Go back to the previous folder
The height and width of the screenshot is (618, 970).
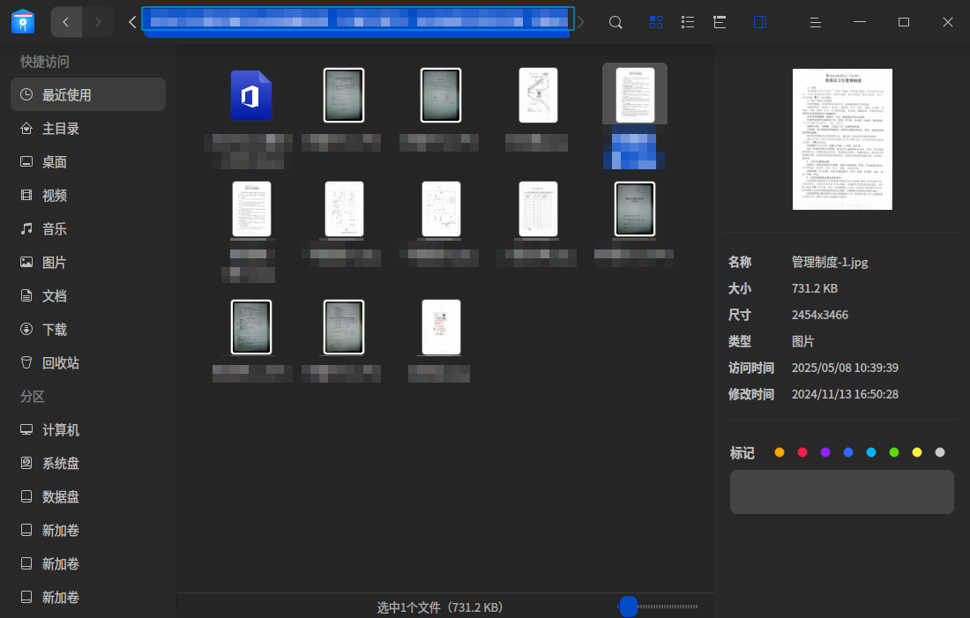[65, 22]
